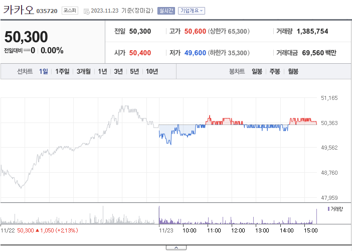The height and width of the screenshot is (251, 352).
Task: Click the 봉차트 label
Action: tap(237, 71)
